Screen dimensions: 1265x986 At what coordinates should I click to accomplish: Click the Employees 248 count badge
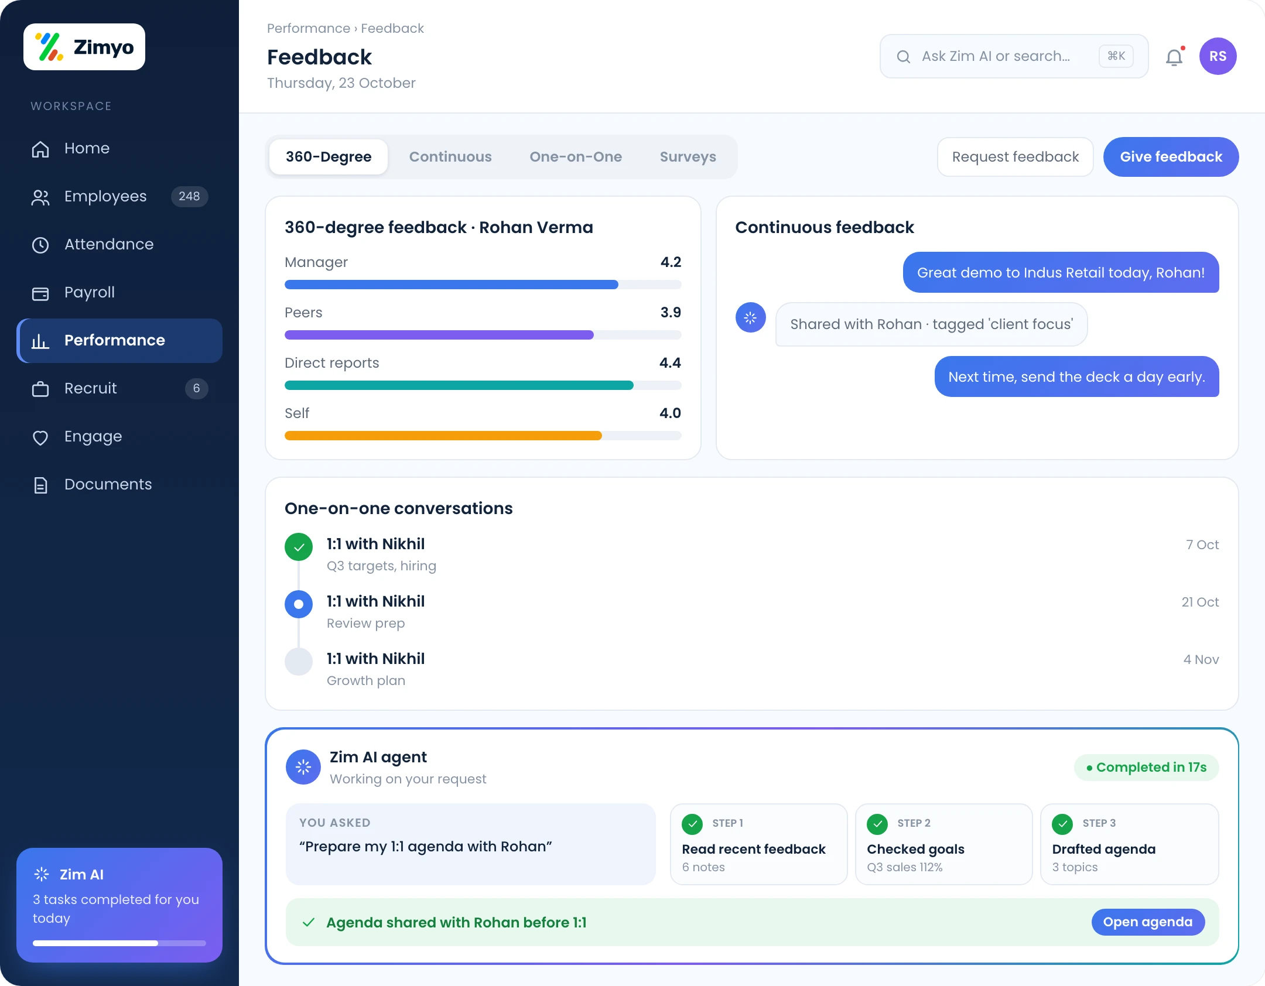coord(189,197)
